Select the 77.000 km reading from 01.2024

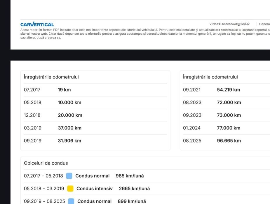coord(229,128)
